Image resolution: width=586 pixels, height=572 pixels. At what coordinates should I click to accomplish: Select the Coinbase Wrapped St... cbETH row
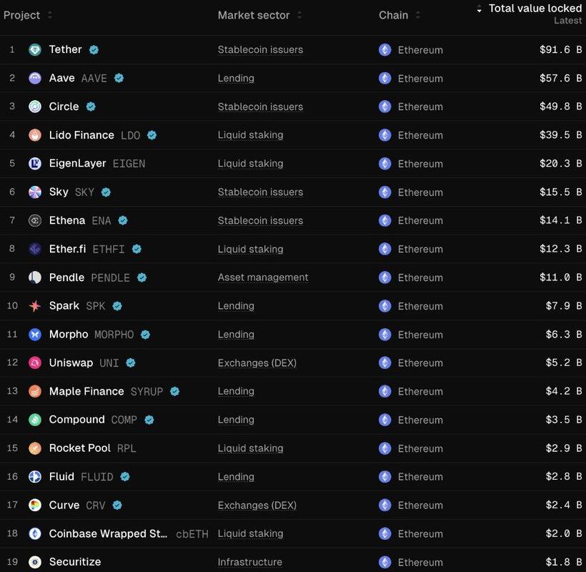[293, 533]
